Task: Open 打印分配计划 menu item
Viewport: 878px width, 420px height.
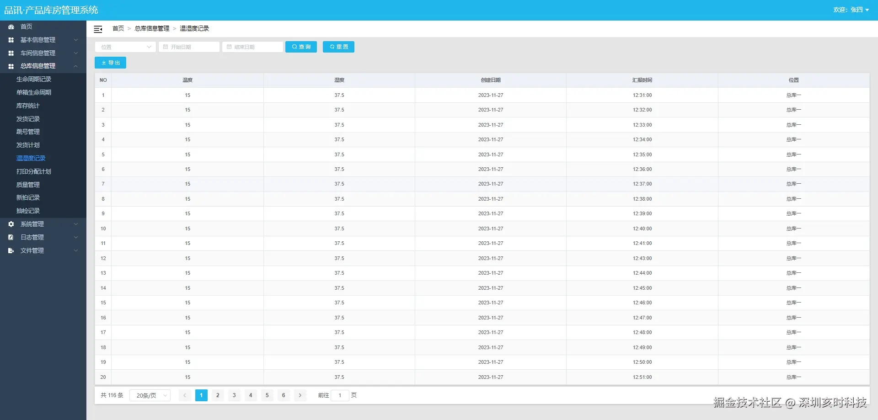Action: 34,172
